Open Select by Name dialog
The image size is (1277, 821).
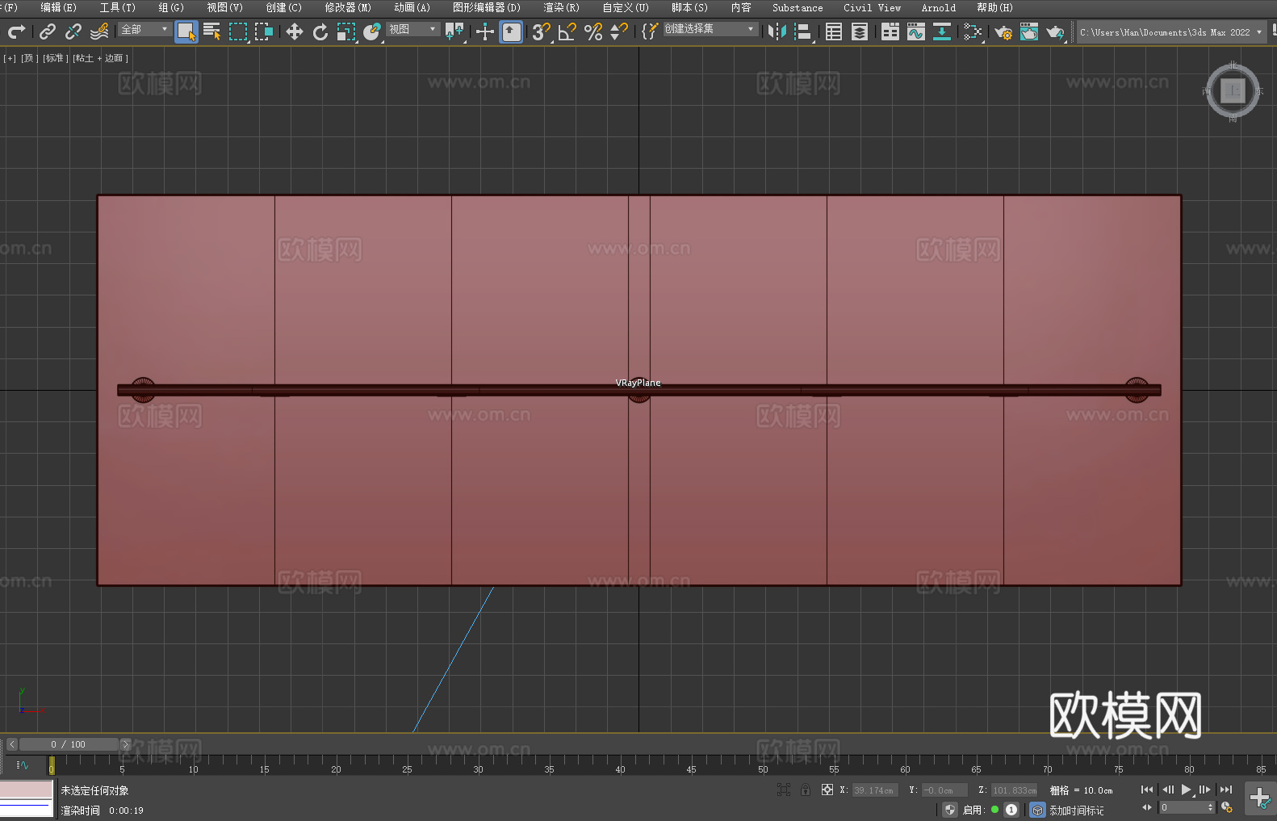212,31
